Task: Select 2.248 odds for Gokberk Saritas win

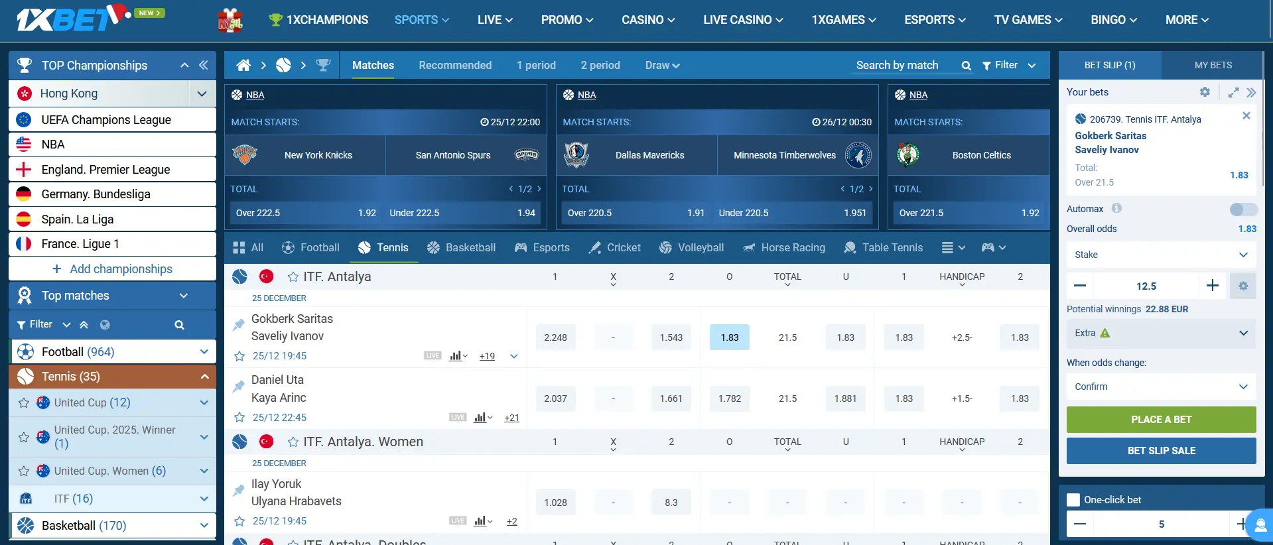Action: 555,337
